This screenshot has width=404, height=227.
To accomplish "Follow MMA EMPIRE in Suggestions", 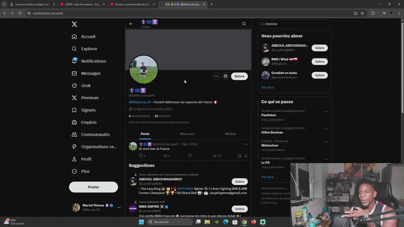I will coord(240,209).
